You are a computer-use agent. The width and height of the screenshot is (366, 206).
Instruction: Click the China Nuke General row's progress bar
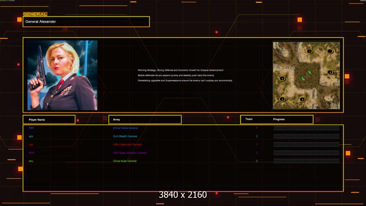coord(307,161)
